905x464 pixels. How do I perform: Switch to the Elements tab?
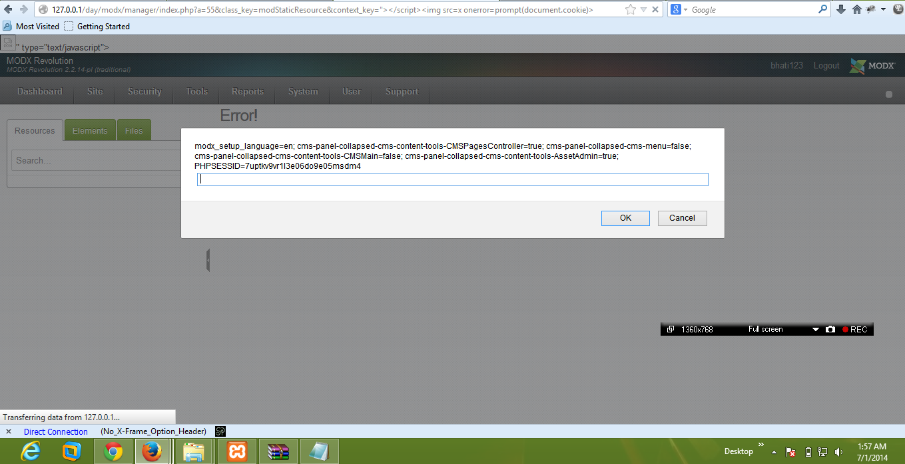pos(90,131)
